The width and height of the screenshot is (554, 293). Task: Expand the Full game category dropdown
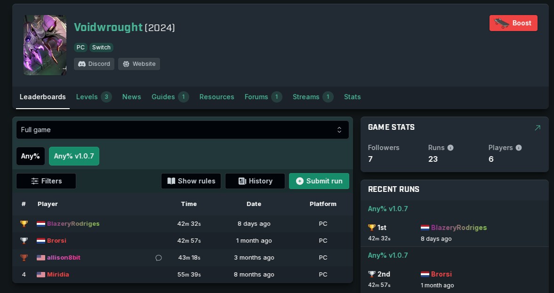point(182,130)
